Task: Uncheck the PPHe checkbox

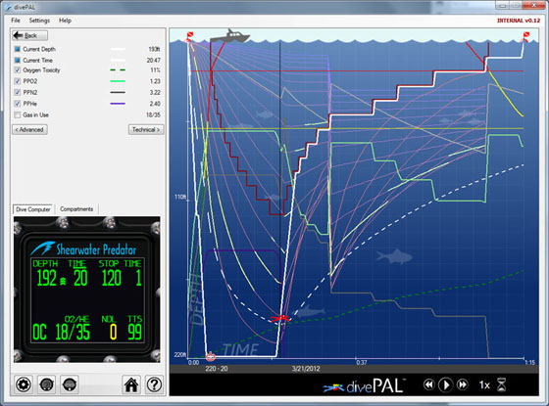Action: (18, 104)
